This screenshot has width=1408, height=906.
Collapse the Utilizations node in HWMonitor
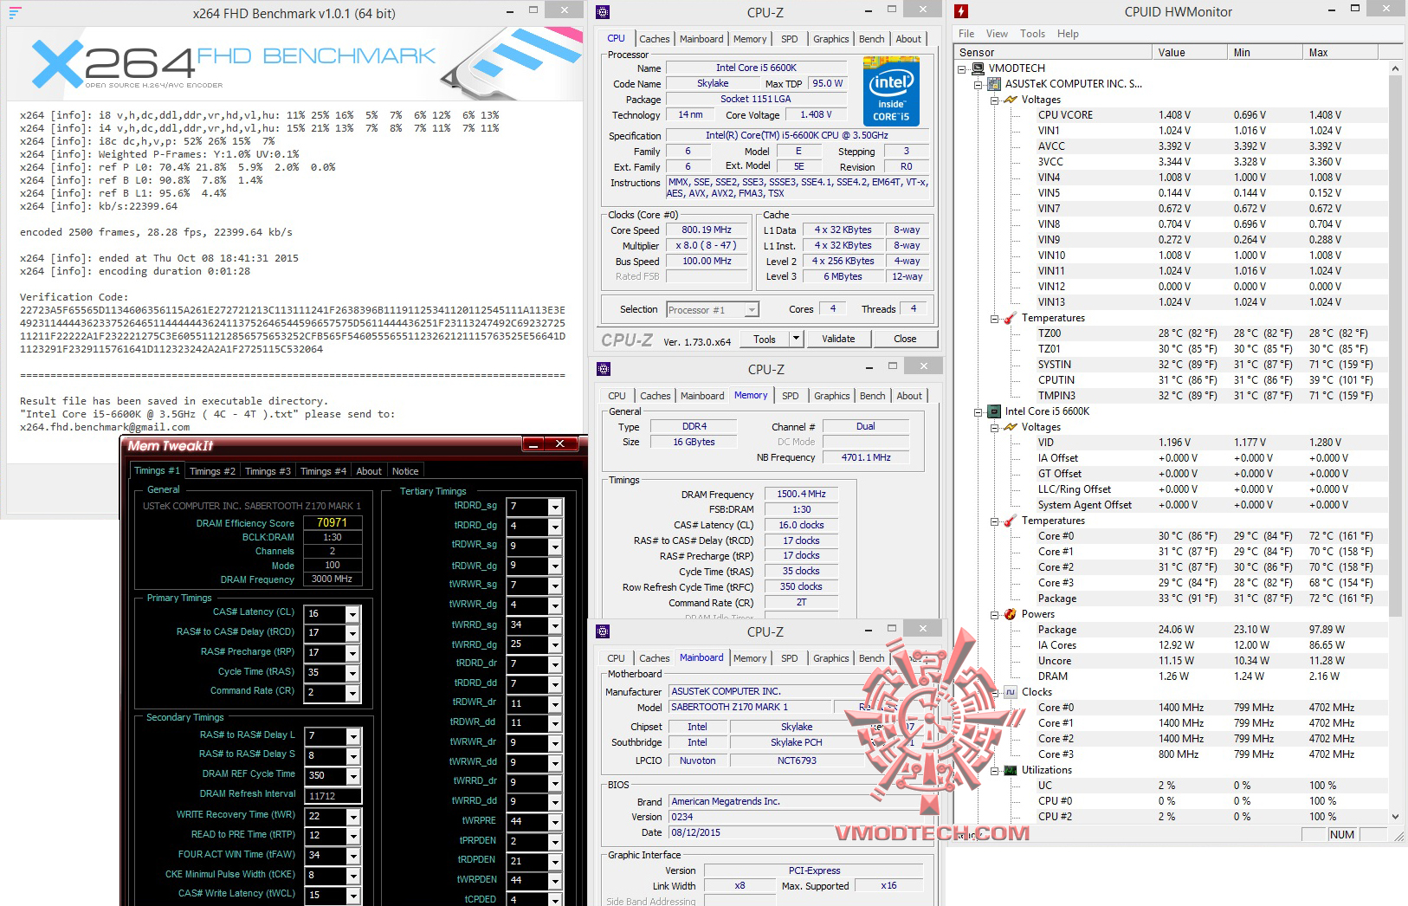[x=994, y=770]
